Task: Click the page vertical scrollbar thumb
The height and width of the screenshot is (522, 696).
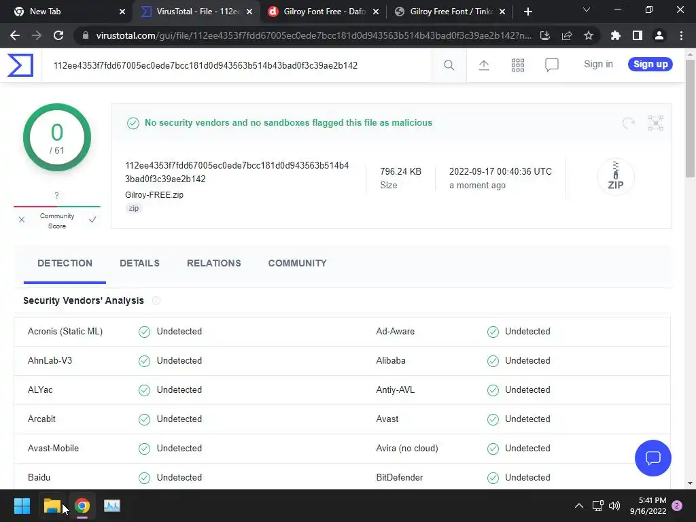Action: pyautogui.click(x=691, y=119)
